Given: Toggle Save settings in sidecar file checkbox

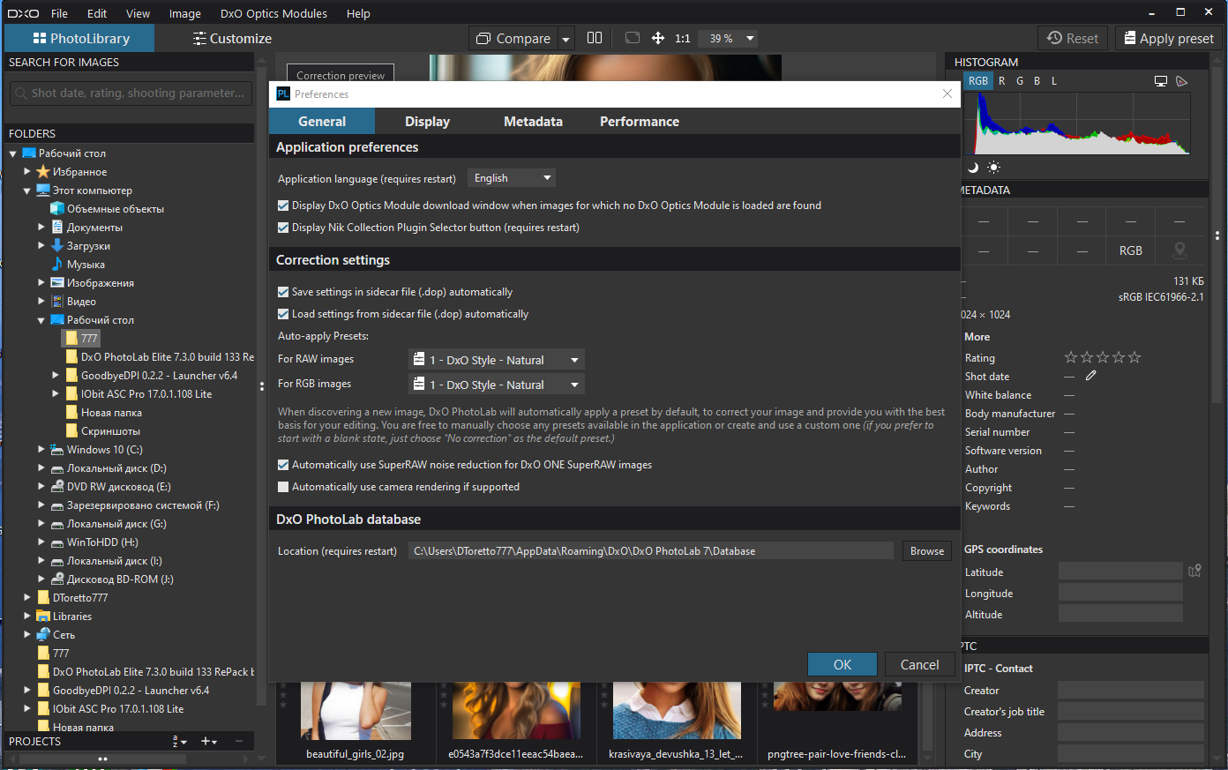Looking at the screenshot, I should coord(283,292).
